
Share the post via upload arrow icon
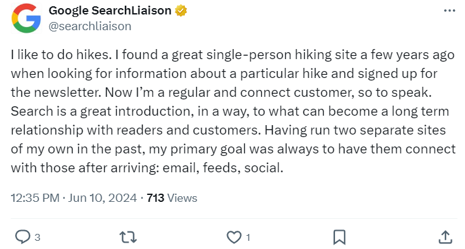(445, 237)
